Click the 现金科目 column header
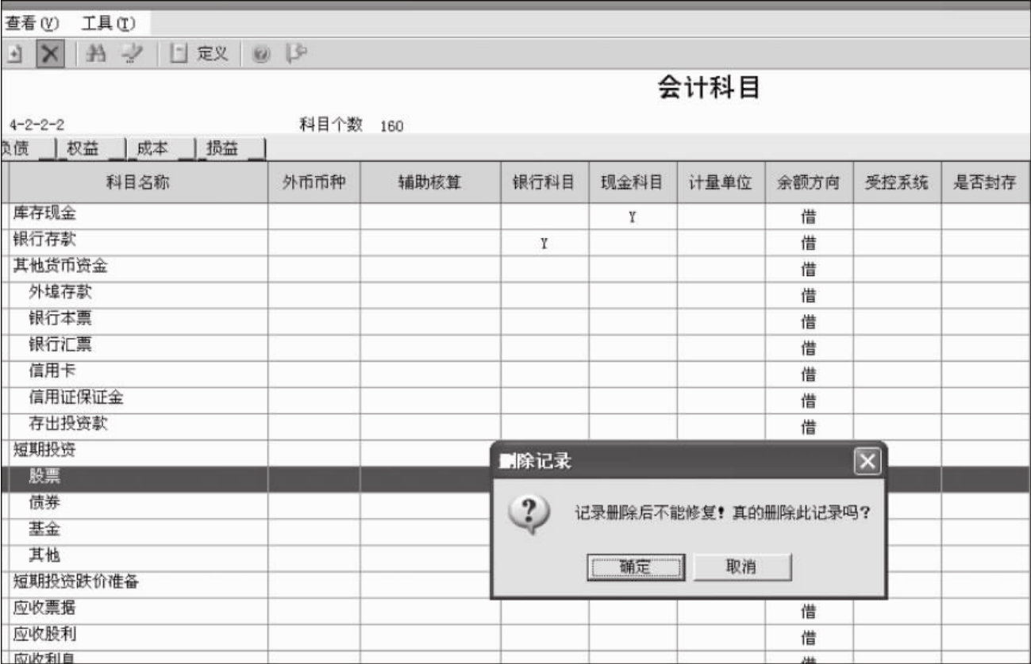 633,182
